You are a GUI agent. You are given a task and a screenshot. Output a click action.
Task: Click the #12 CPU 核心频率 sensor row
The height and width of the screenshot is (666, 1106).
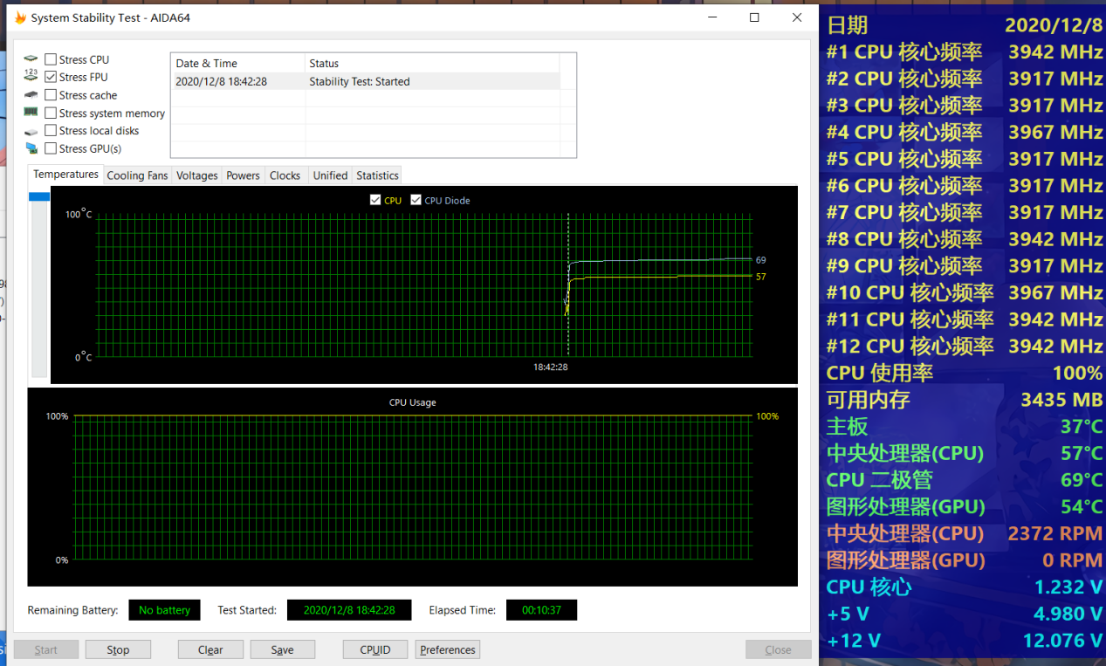(965, 346)
